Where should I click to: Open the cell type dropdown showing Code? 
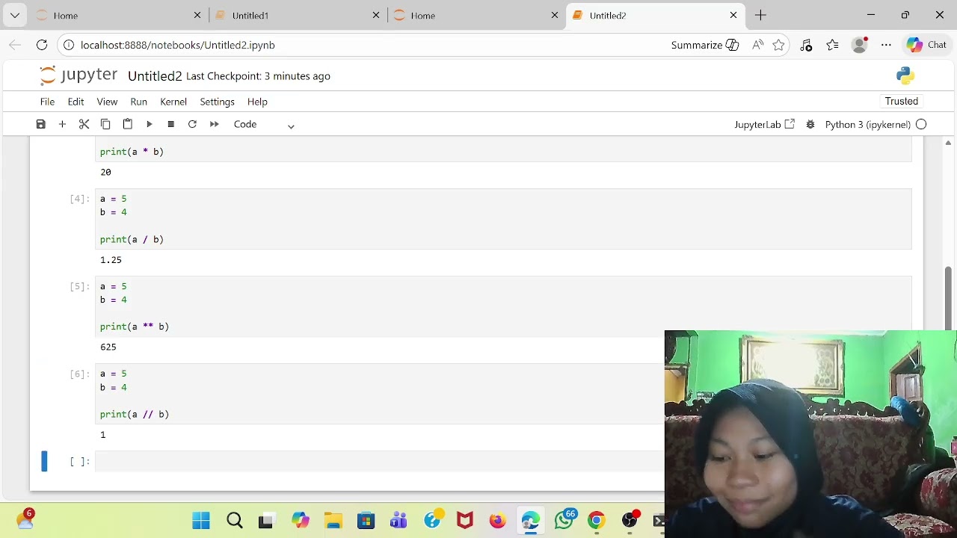click(x=264, y=124)
